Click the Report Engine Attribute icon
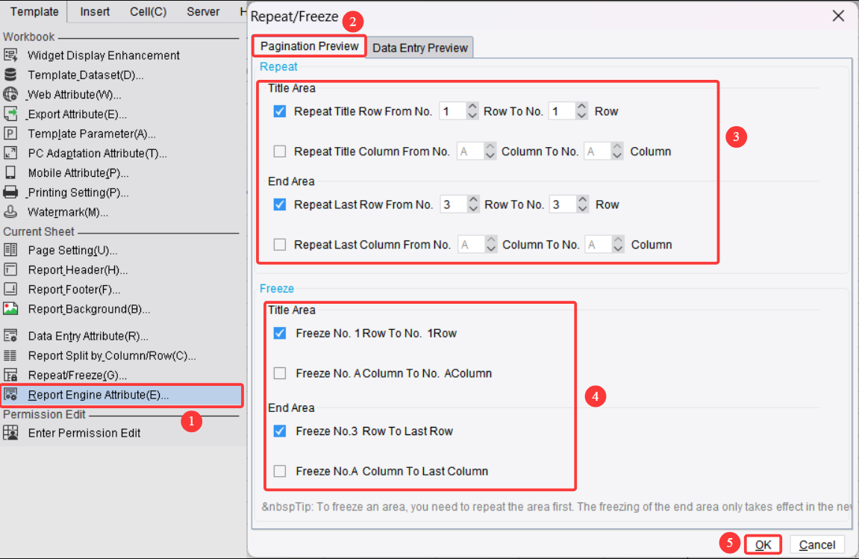Screen dimensions: 859x559 click(x=10, y=395)
